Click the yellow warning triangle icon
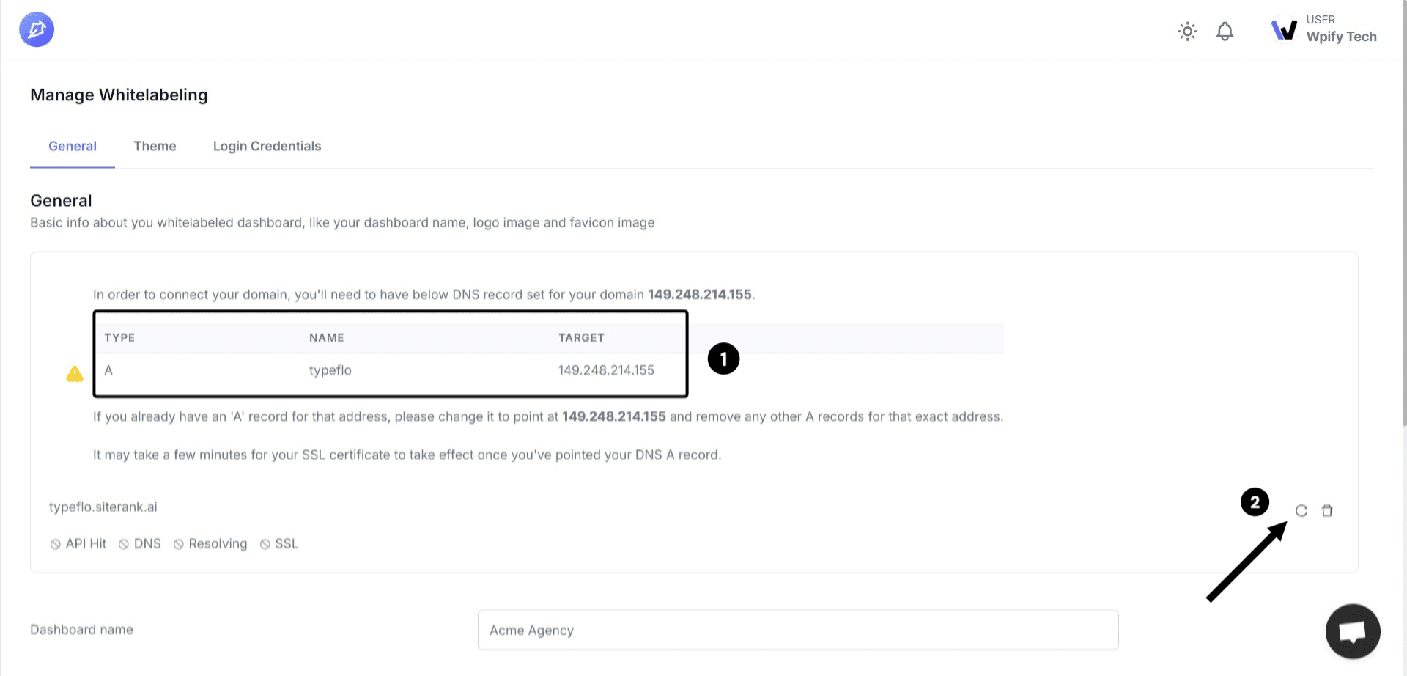 (x=75, y=374)
